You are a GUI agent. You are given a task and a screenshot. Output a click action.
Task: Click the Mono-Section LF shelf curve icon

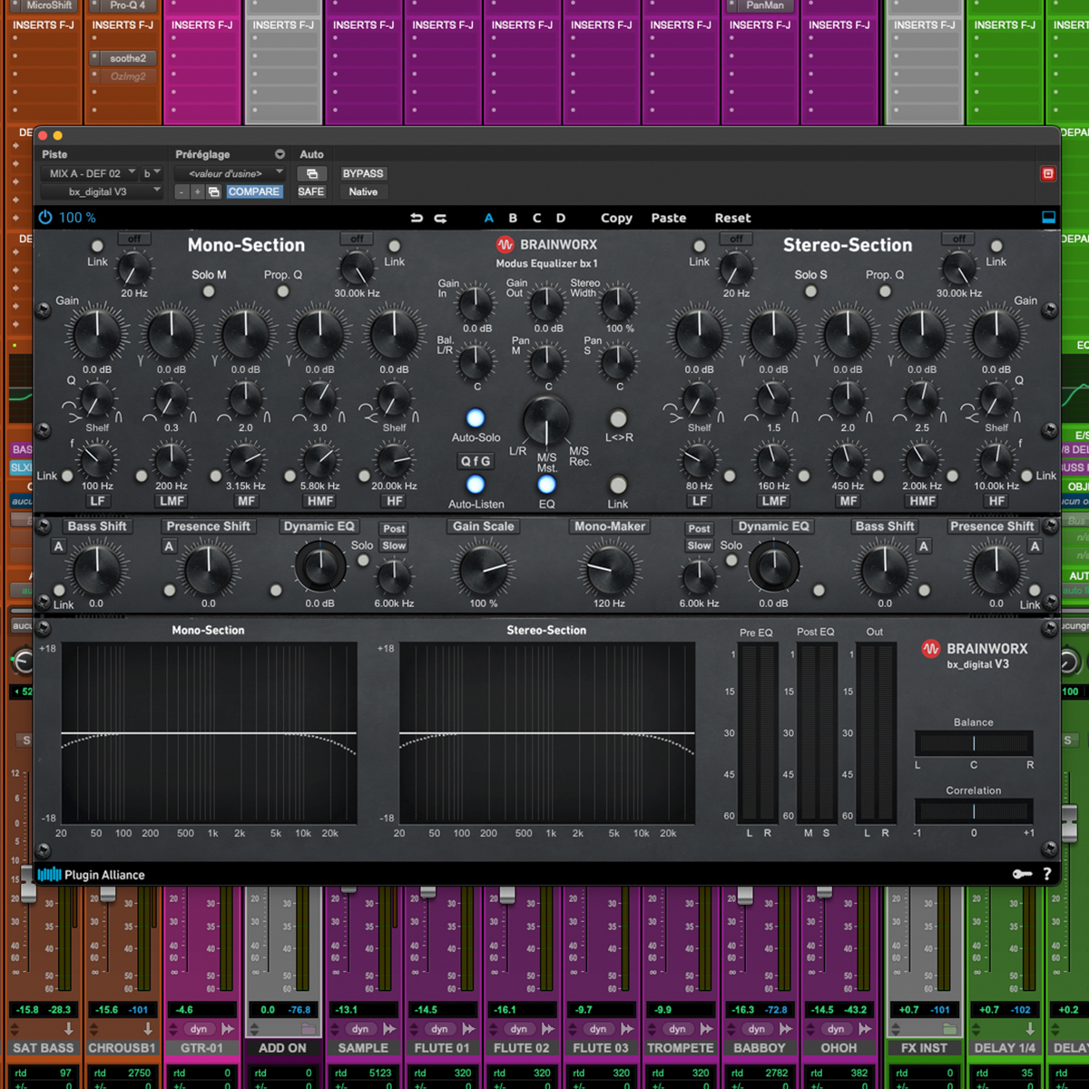[73, 416]
